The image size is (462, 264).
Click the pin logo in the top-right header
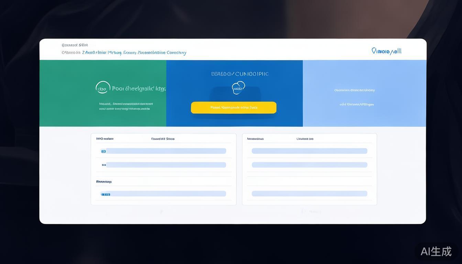click(x=386, y=51)
